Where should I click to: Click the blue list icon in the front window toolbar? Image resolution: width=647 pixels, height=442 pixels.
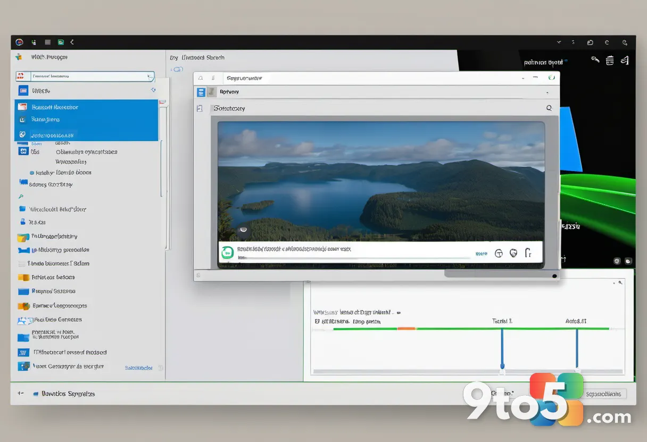(201, 92)
